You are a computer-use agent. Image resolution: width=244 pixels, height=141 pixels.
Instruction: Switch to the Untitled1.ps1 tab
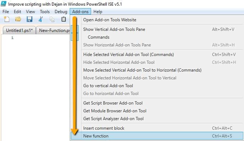19,30
